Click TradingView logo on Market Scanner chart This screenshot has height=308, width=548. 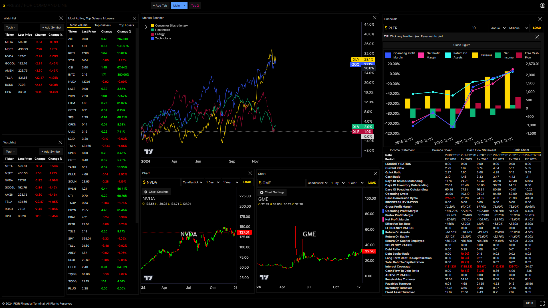tap(148, 151)
